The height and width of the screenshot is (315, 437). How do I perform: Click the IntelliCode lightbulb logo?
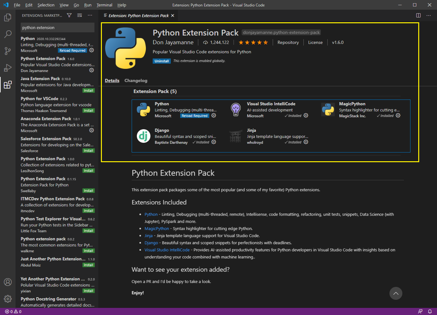pos(235,110)
